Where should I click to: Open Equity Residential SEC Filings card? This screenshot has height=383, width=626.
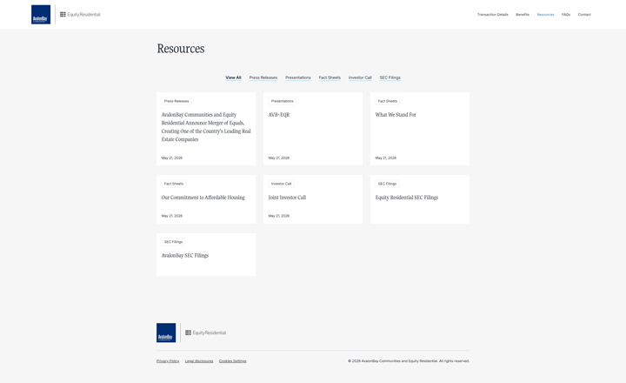420,199
